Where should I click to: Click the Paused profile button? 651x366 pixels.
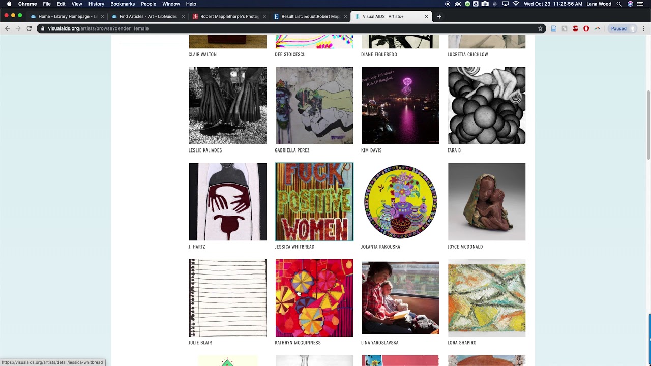click(x=623, y=28)
